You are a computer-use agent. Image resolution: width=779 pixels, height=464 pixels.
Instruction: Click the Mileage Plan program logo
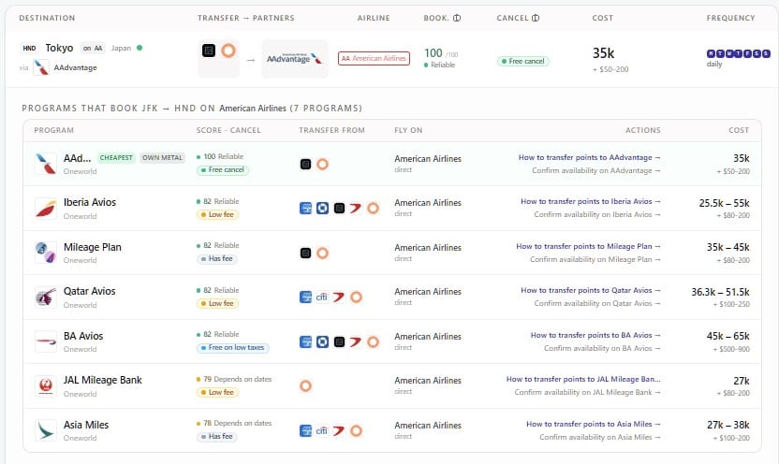(x=46, y=253)
